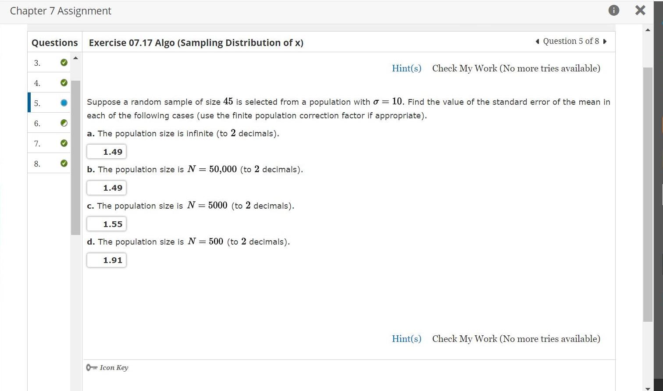Click the info icon in the title bar
Image resolution: width=663 pixels, height=391 pixels.
pos(613,10)
